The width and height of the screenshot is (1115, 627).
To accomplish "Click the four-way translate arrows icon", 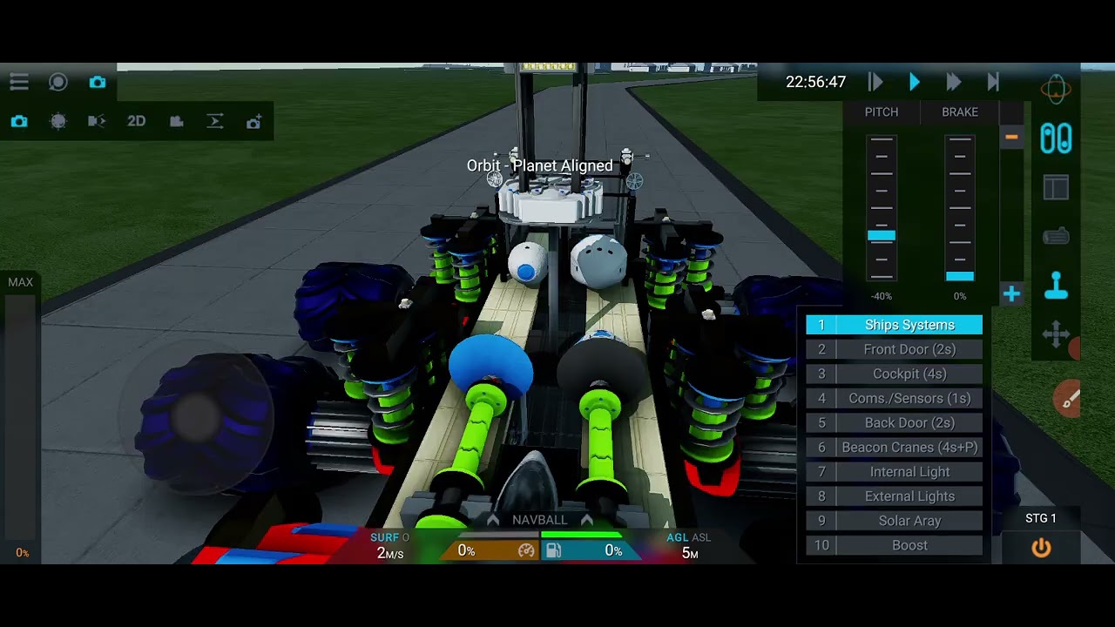I will pos(1056,334).
